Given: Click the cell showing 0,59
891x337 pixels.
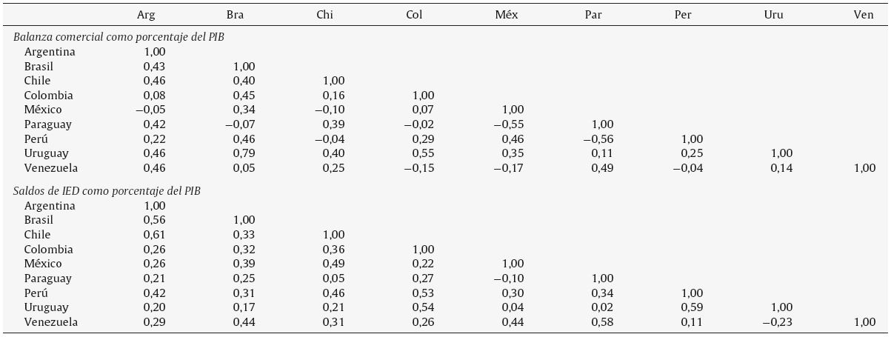Looking at the screenshot, I should [692, 307].
